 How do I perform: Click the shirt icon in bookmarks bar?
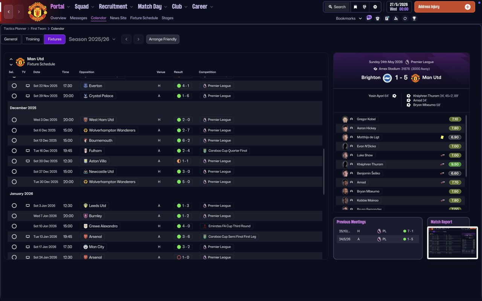pos(378,18)
